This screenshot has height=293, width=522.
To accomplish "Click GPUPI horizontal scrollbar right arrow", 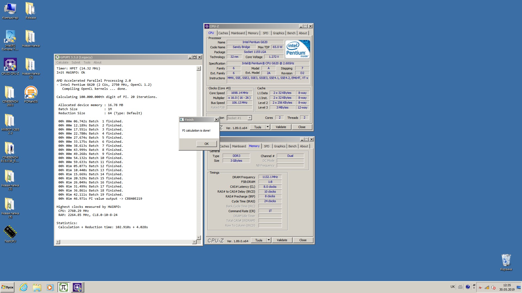I will [x=194, y=242].
